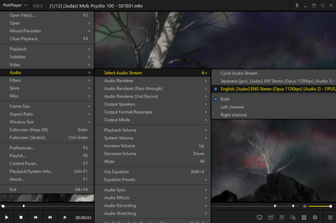The width and height of the screenshot is (336, 223).
Task: Click the seek bar position handle
Action: click(x=3, y=206)
